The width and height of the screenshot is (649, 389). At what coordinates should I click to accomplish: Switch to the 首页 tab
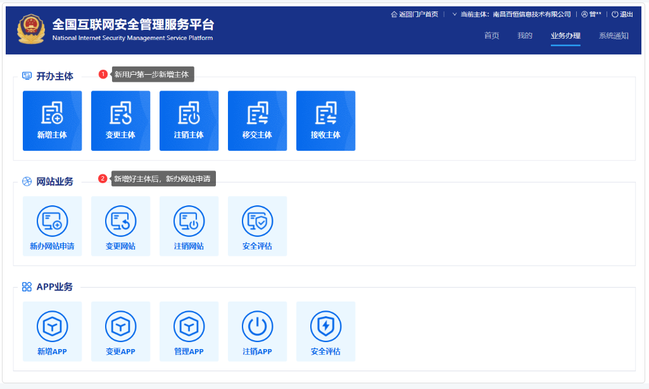[491, 35]
